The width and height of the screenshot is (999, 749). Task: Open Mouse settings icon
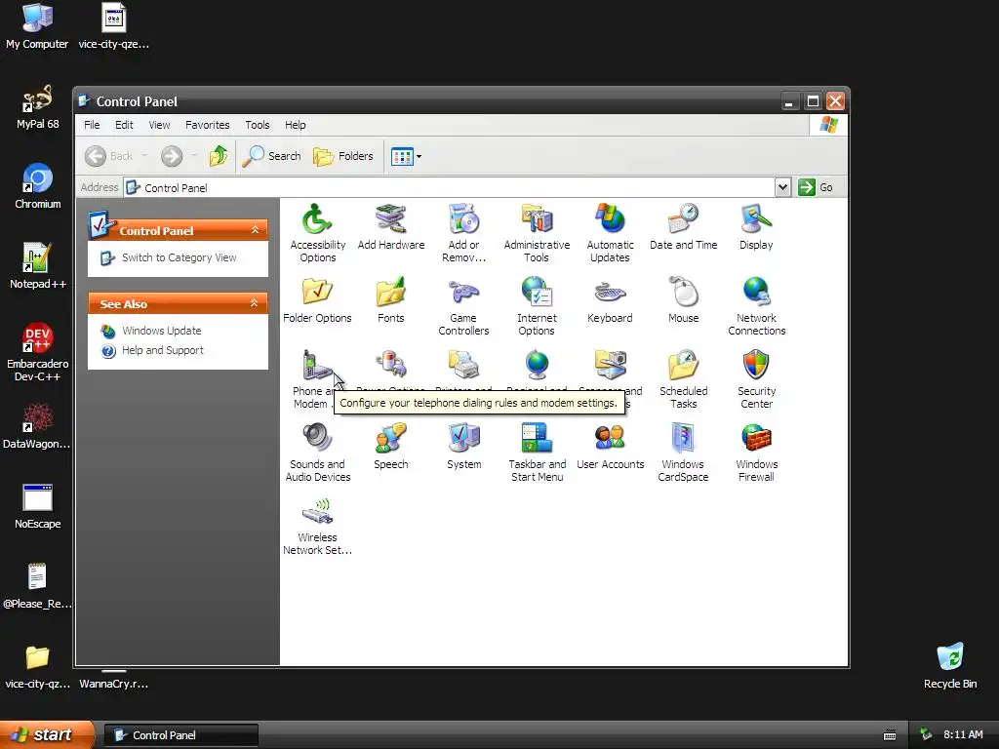click(x=683, y=293)
